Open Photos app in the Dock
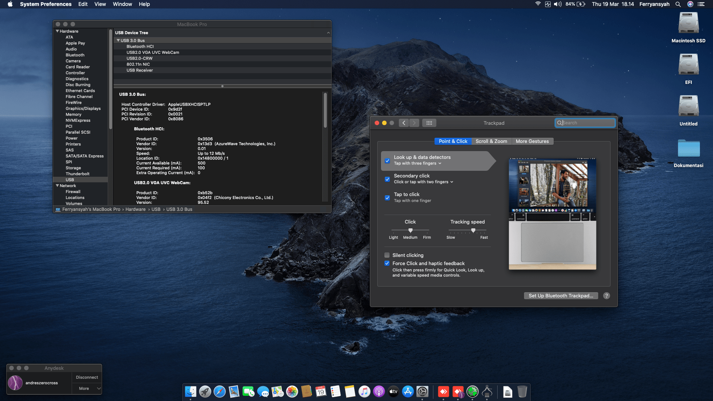Screen dimensions: 713x401 292,392
